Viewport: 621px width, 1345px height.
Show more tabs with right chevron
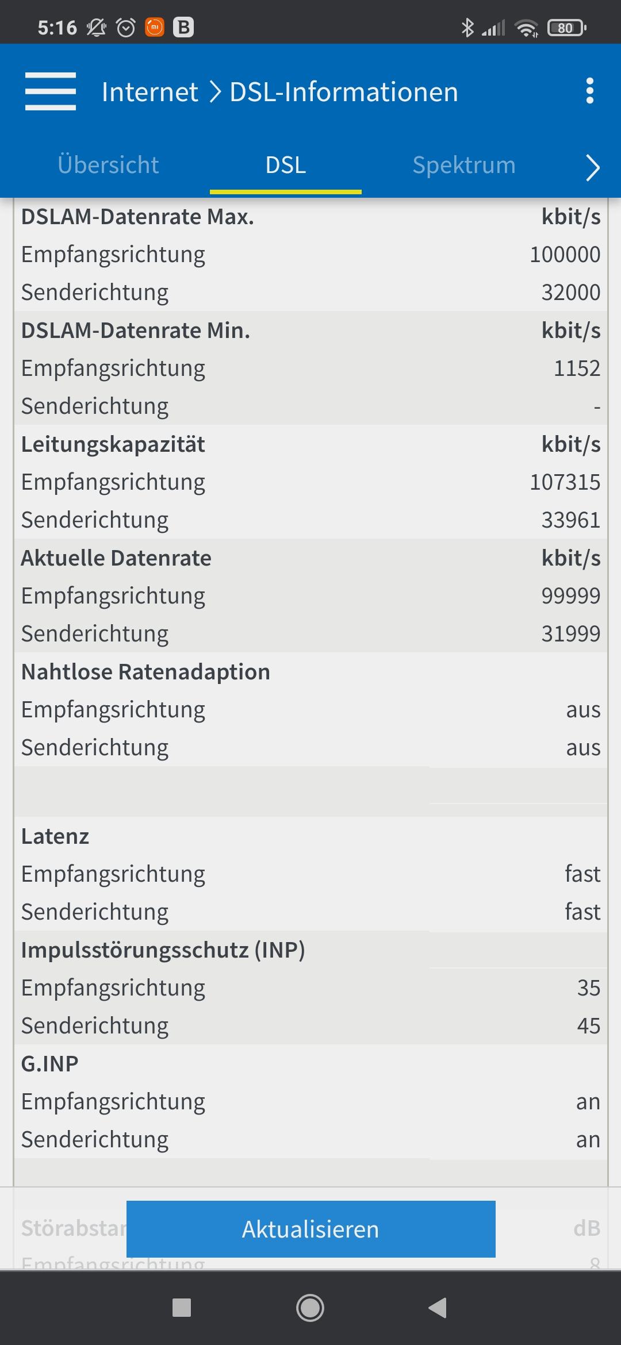coord(592,168)
